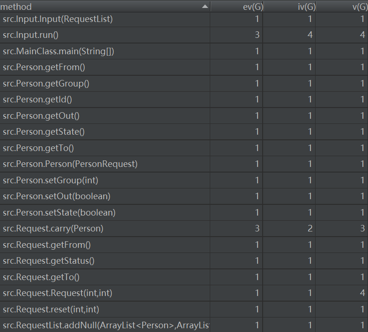Click the sort arrow in method header

pos(205,7)
